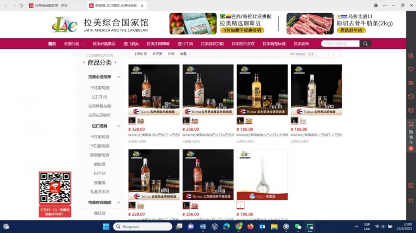Collapse the 拉美庄园咖啡 sidebar category
416x233 pixels.
tap(118, 202)
